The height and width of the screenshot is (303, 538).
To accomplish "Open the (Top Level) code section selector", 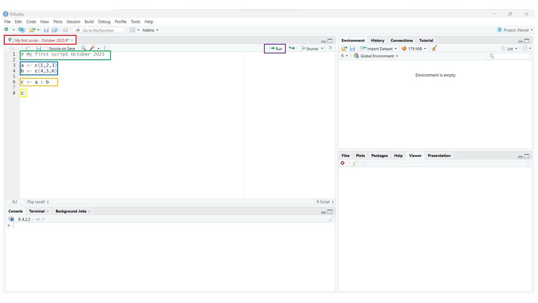I will (38, 202).
